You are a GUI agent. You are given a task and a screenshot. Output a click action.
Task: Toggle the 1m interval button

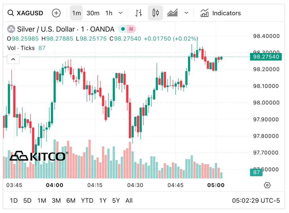coord(76,13)
